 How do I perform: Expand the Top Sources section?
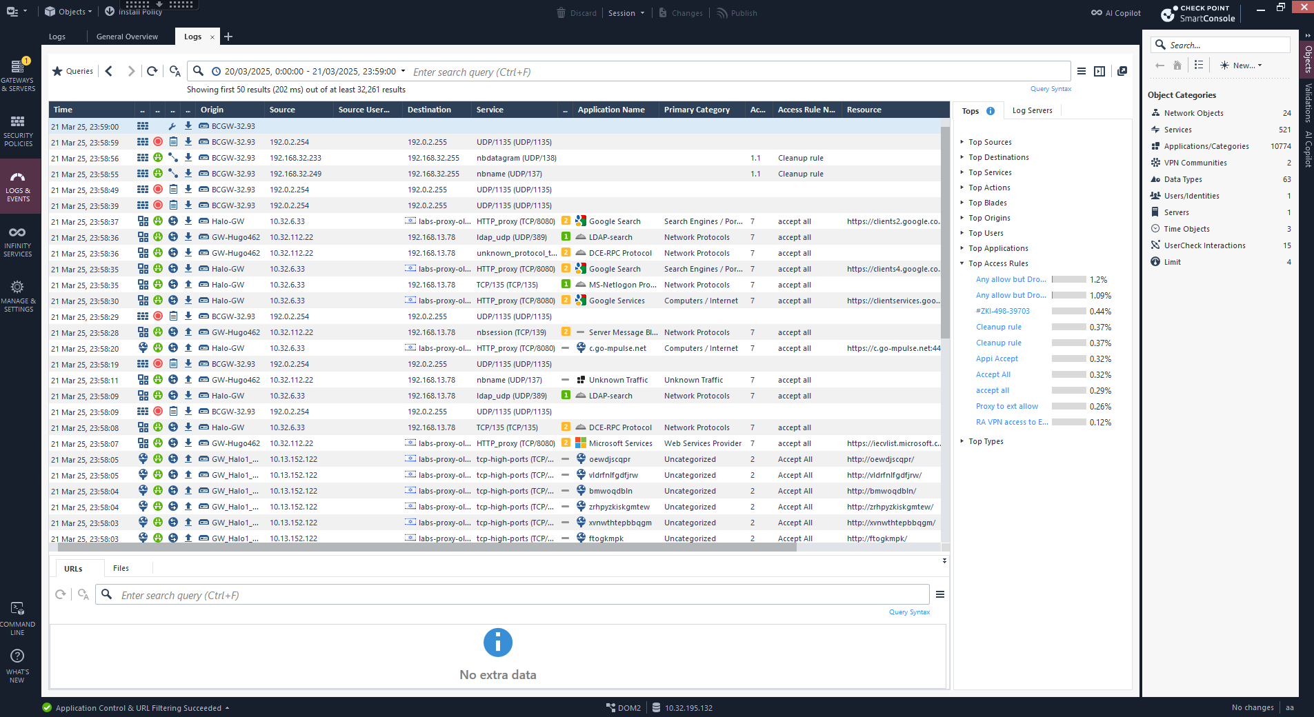[989, 142]
